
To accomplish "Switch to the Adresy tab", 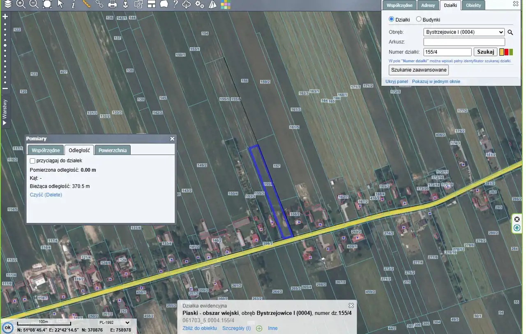I will point(428,5).
